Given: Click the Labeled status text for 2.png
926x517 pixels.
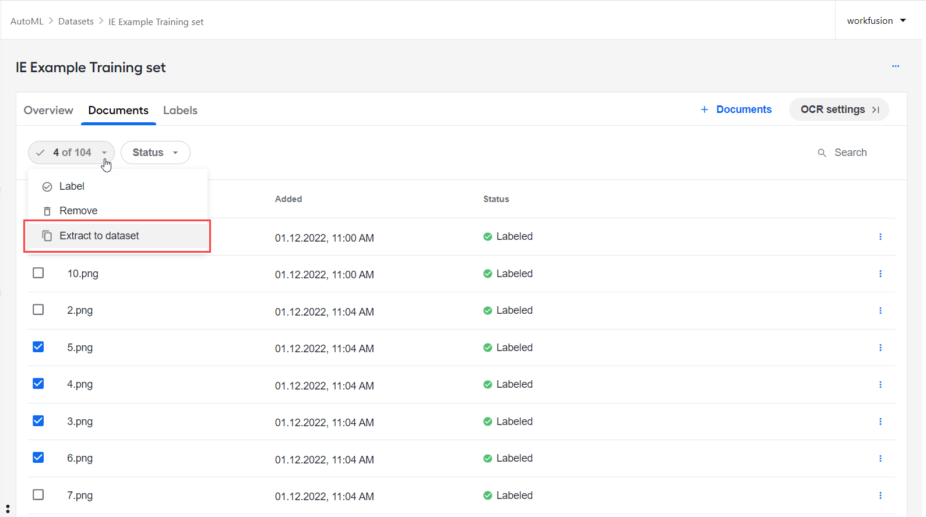Looking at the screenshot, I should click(x=515, y=310).
